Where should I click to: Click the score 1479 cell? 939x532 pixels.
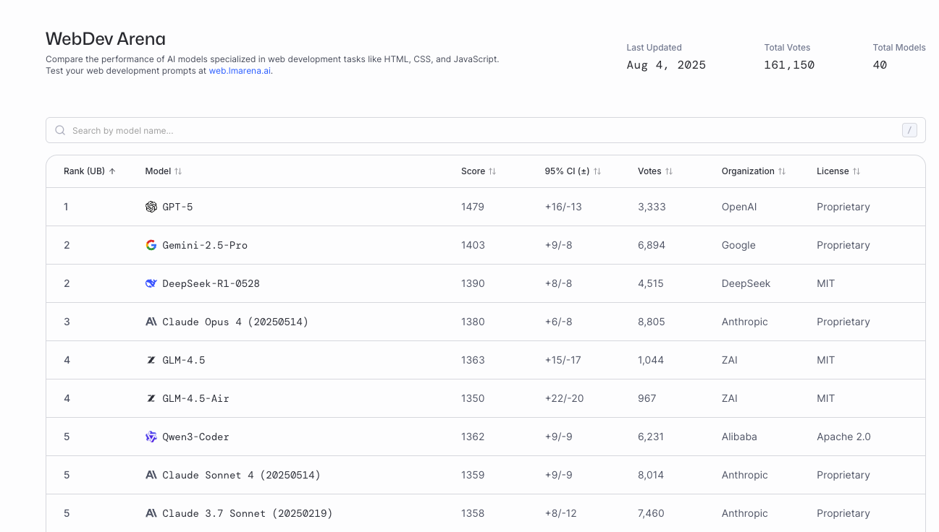pyautogui.click(x=473, y=207)
